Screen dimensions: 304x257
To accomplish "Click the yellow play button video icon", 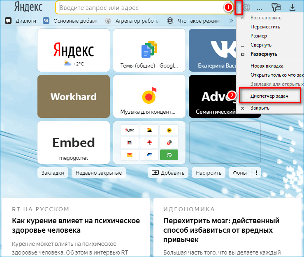I will point(169,131).
